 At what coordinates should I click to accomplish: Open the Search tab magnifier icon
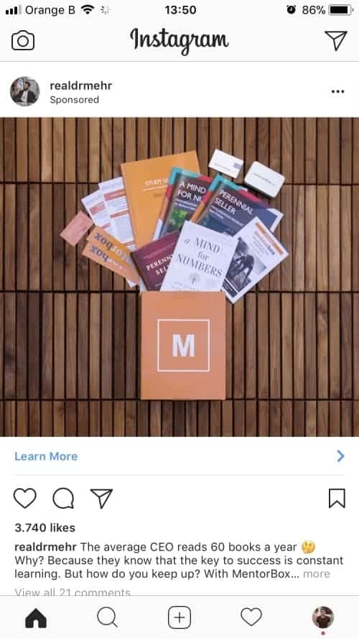(x=108, y=618)
